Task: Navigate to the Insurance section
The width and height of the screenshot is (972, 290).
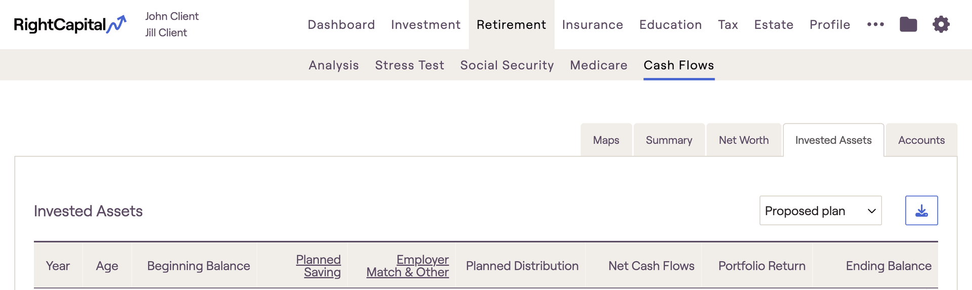Action: tap(592, 25)
